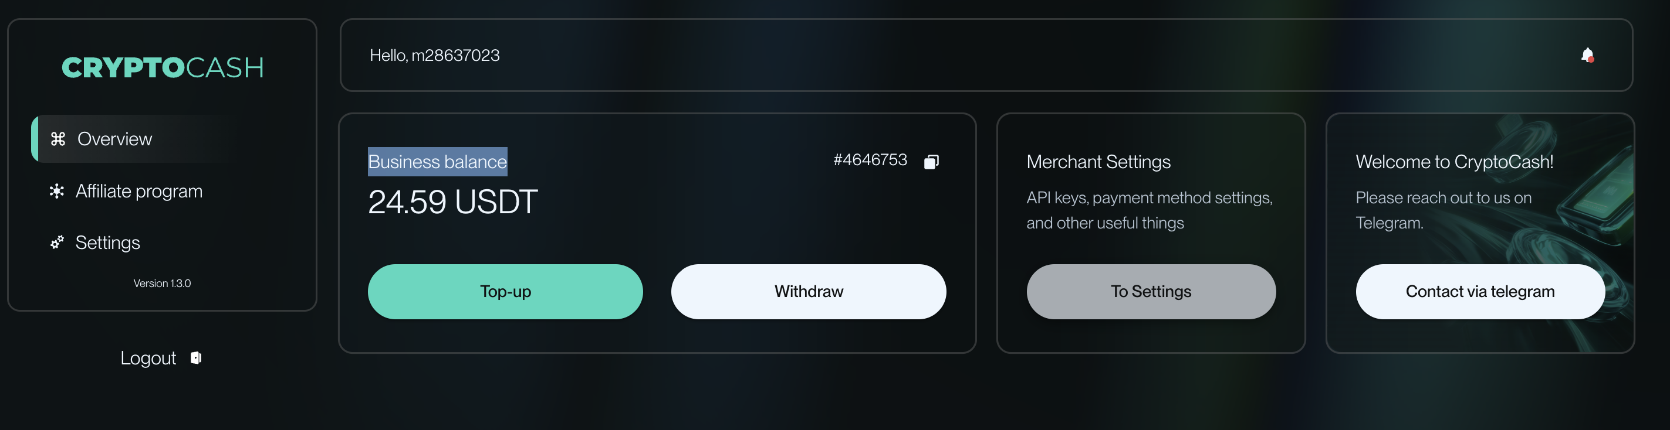
Task: Click the Overview command icon
Action: 58,139
